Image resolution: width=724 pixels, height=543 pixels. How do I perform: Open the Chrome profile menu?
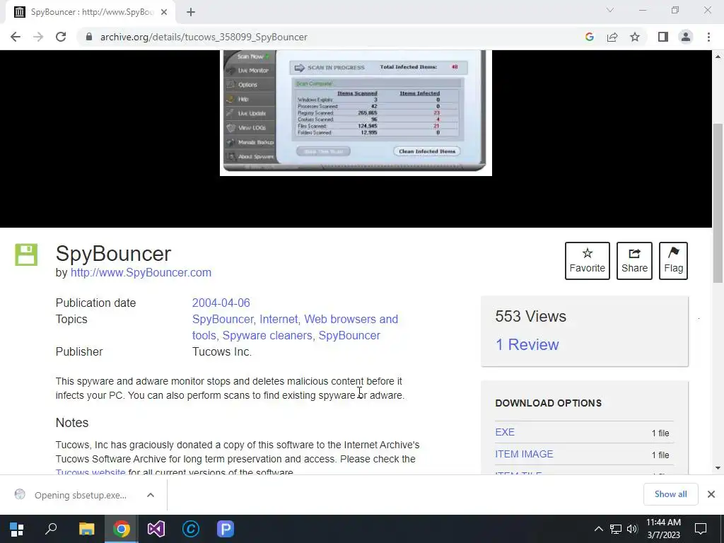[686, 37]
